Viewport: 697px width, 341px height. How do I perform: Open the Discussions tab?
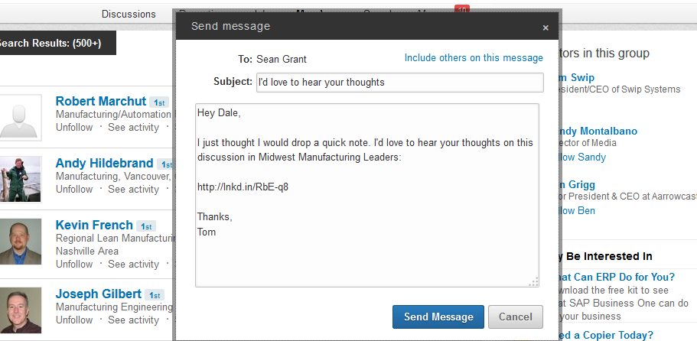pyautogui.click(x=129, y=14)
